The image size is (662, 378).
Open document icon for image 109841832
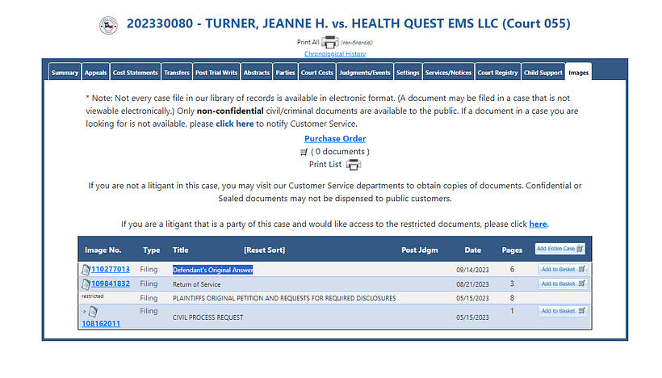(x=86, y=283)
